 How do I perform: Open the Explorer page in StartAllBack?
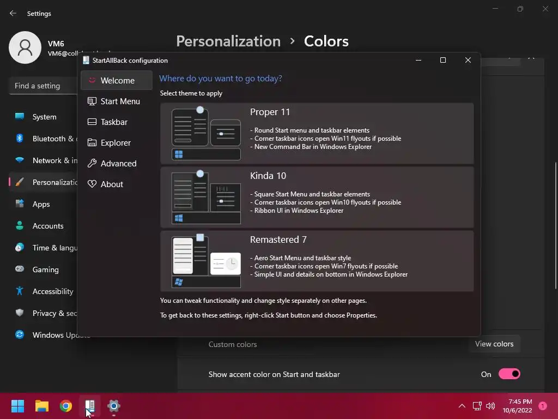tap(117, 142)
